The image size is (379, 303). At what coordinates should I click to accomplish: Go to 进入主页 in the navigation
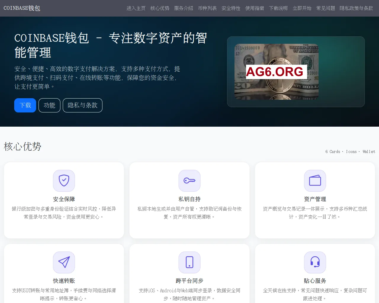pos(136,8)
